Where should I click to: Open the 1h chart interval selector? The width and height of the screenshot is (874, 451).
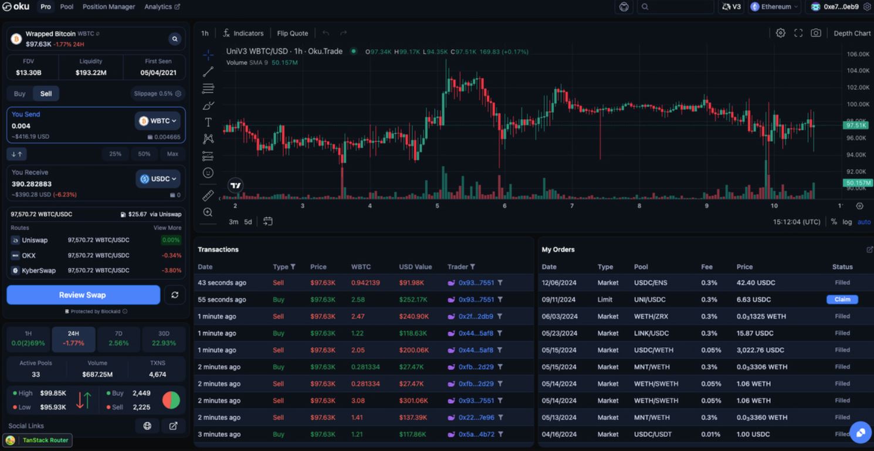[205, 33]
